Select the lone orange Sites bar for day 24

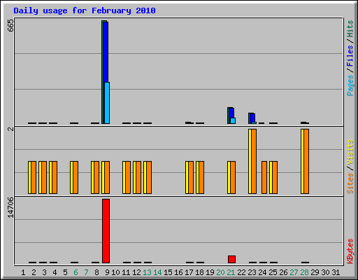click(x=264, y=177)
